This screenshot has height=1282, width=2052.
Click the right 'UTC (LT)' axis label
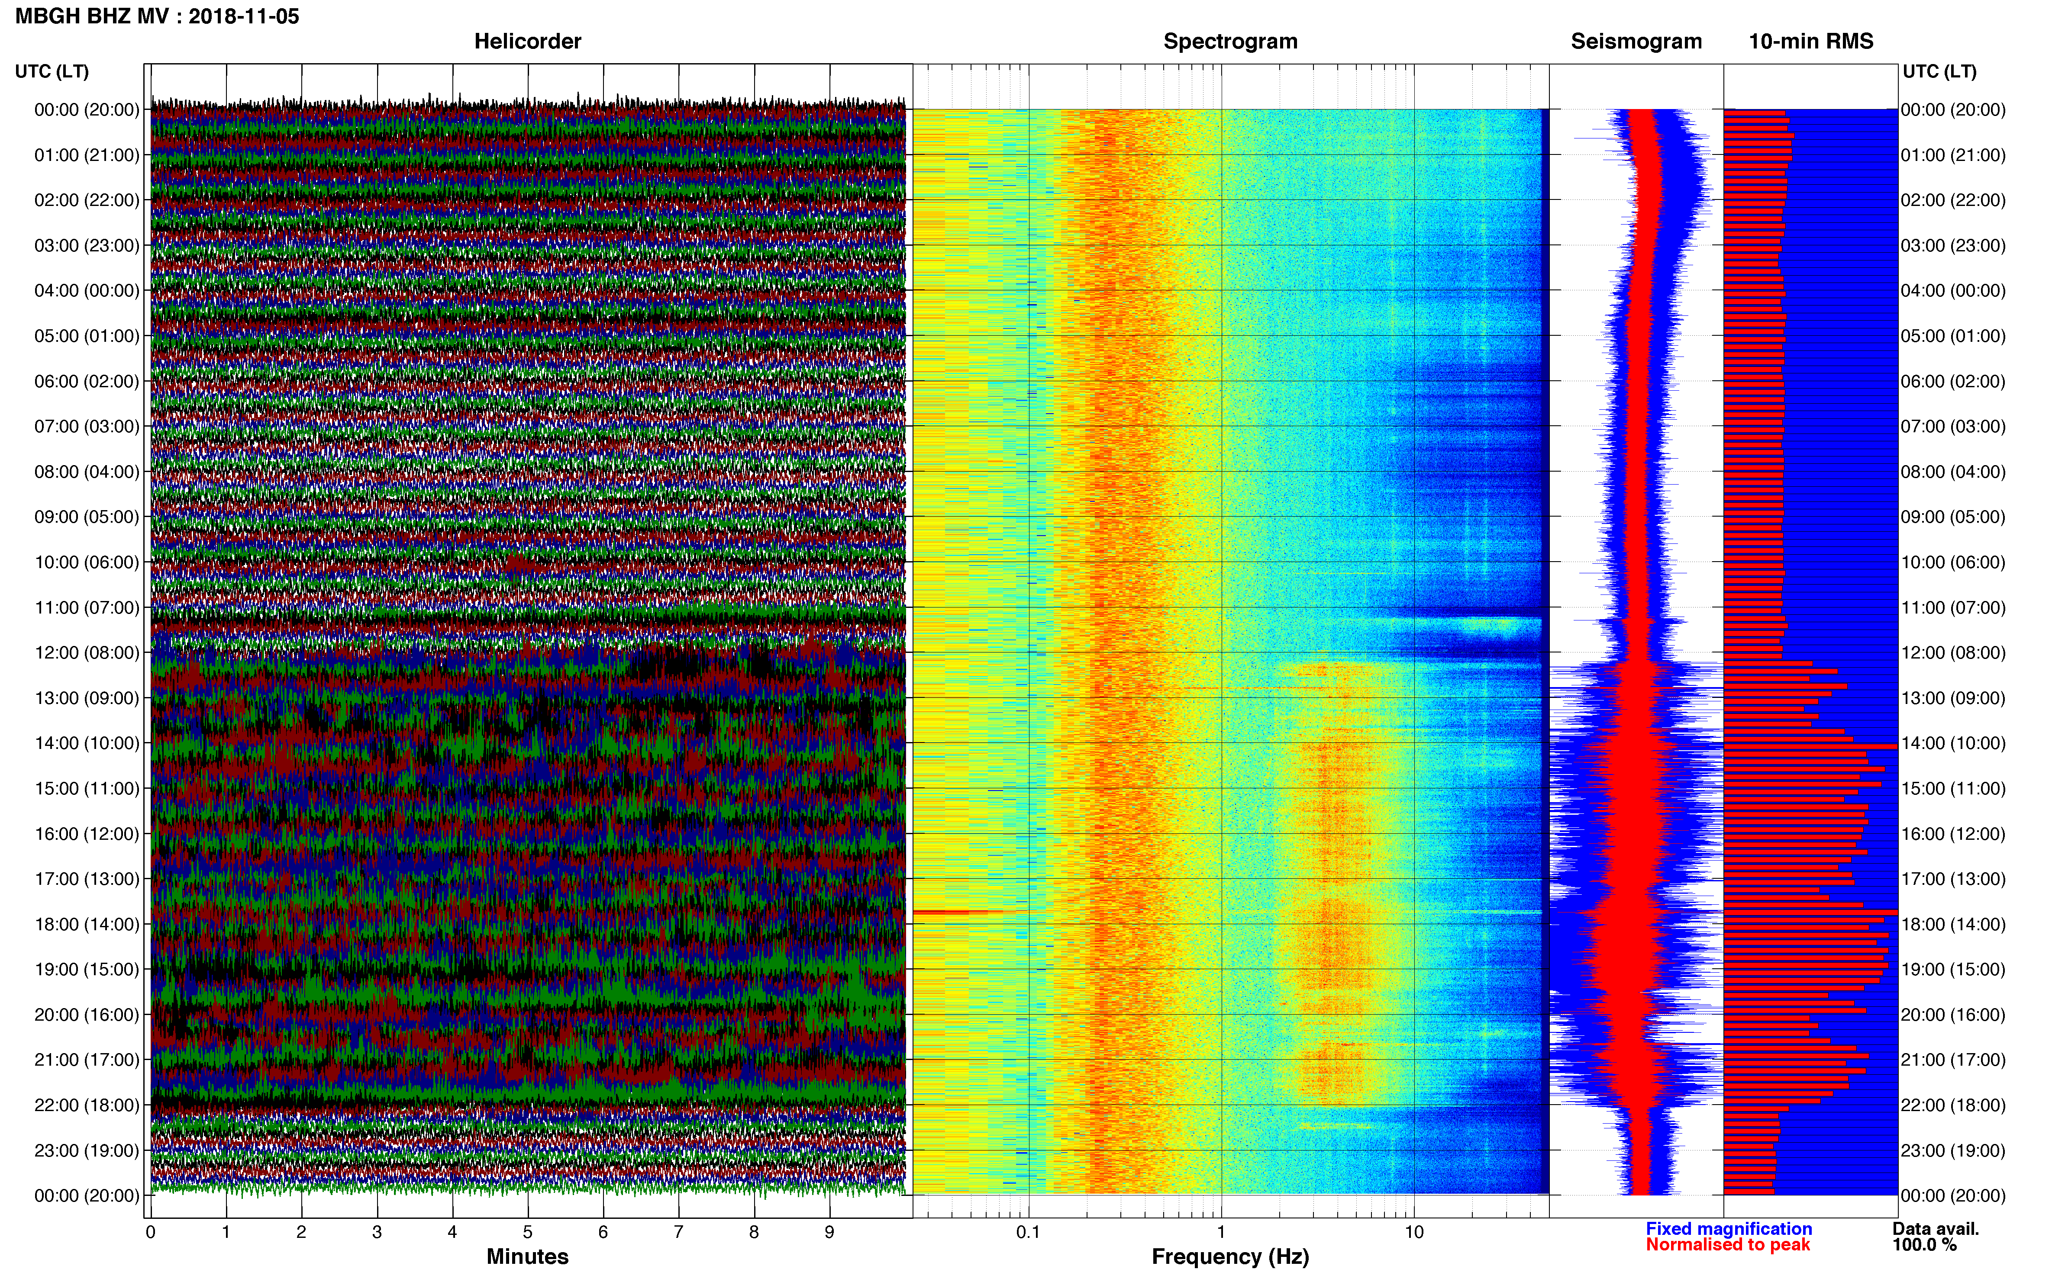[1939, 71]
